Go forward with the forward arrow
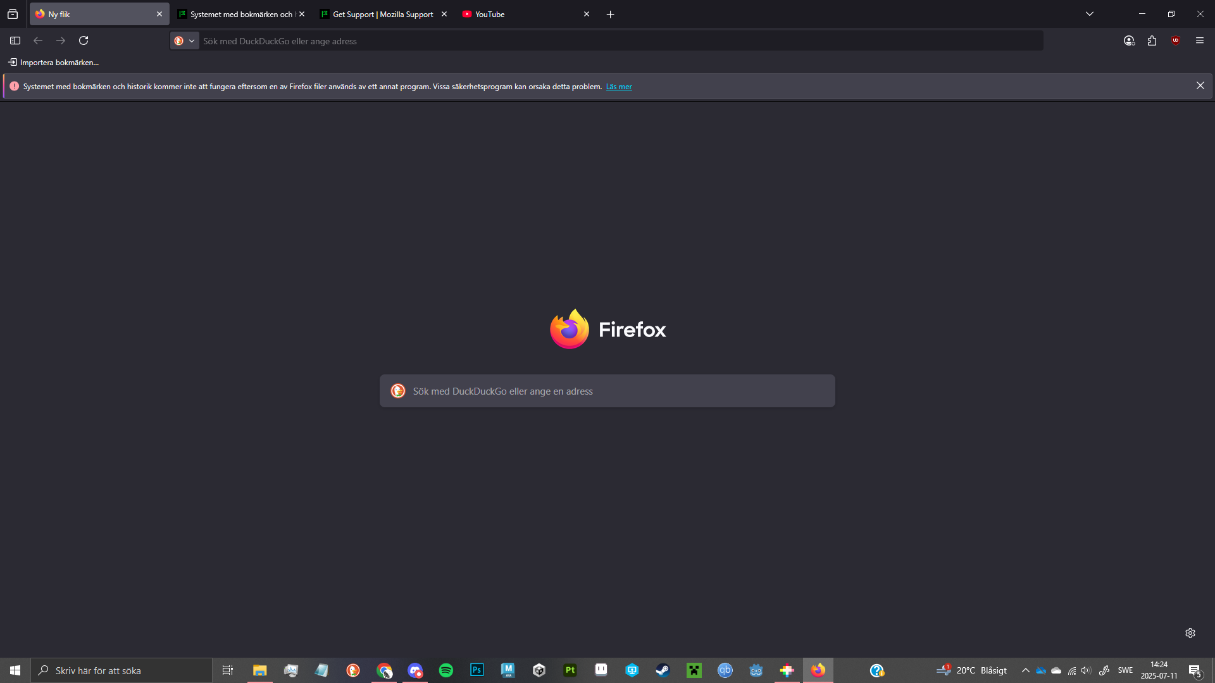 click(61, 40)
